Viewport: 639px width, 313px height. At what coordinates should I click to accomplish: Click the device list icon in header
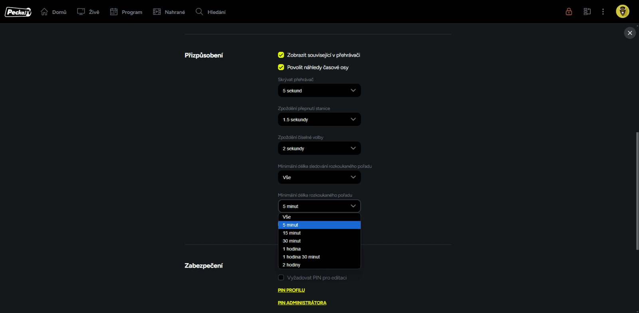pyautogui.click(x=587, y=12)
